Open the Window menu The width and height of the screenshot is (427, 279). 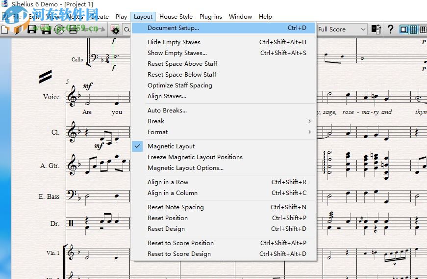coord(240,17)
